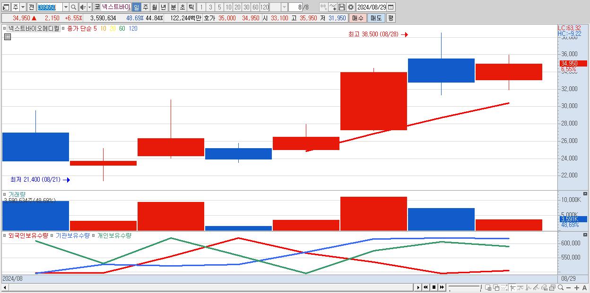This screenshot has height=293, width=590.
Task: Select the 20 interval button
Action: coord(237,7)
